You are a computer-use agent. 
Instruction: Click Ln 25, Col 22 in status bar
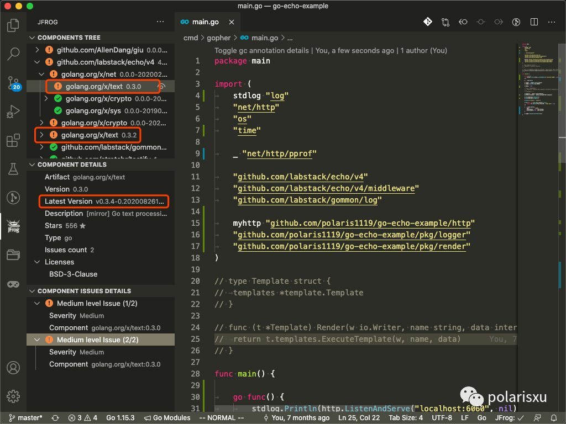coord(359,418)
